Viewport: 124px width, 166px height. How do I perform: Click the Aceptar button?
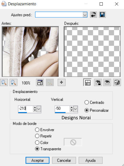click(37, 160)
